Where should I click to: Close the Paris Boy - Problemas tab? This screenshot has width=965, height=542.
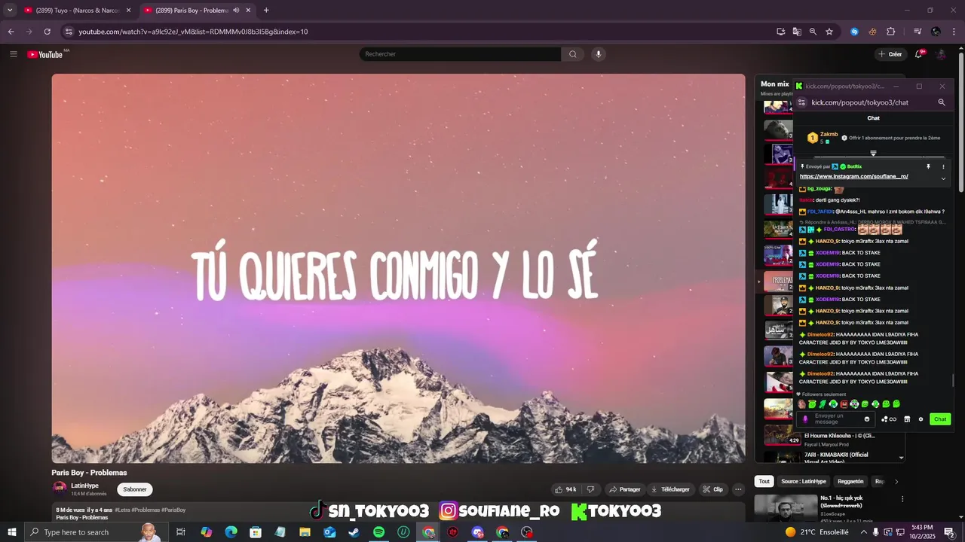(248, 11)
